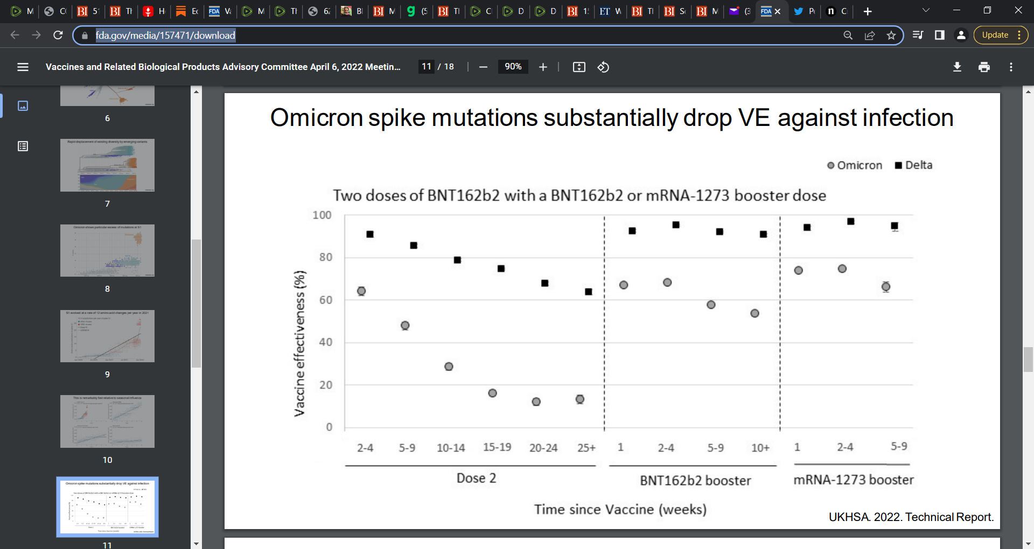Screen dimensions: 1034x549
Task: Select page 8 thumbnail
Action: click(107, 251)
